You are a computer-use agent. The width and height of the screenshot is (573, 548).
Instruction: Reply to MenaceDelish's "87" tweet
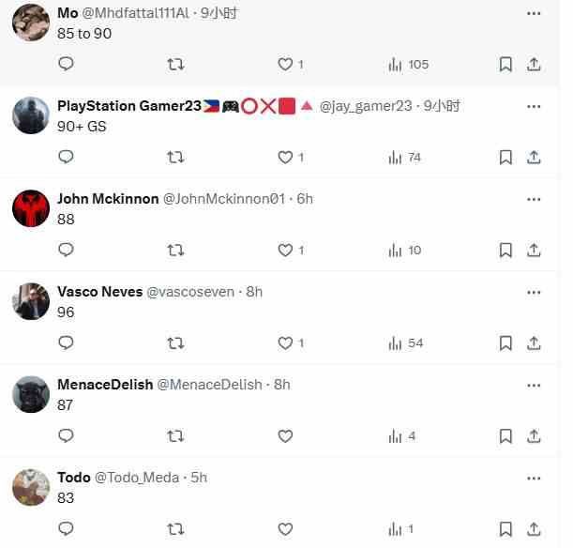(x=67, y=435)
